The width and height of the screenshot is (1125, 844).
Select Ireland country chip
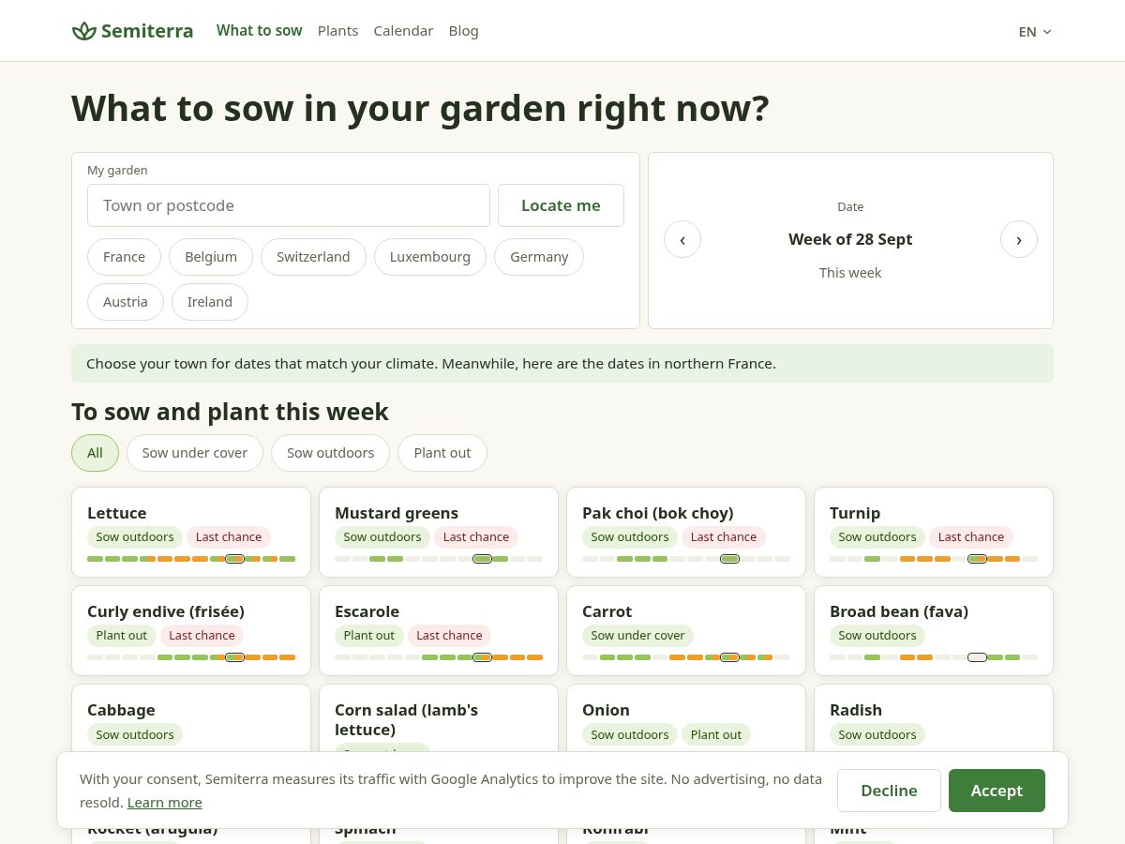click(210, 302)
